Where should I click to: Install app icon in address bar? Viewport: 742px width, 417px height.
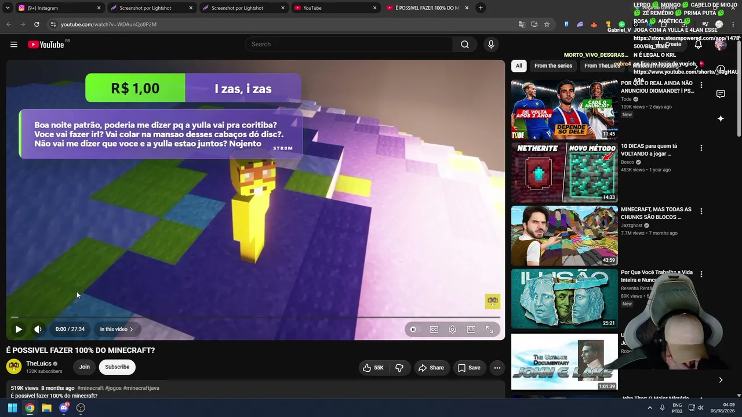point(534,24)
